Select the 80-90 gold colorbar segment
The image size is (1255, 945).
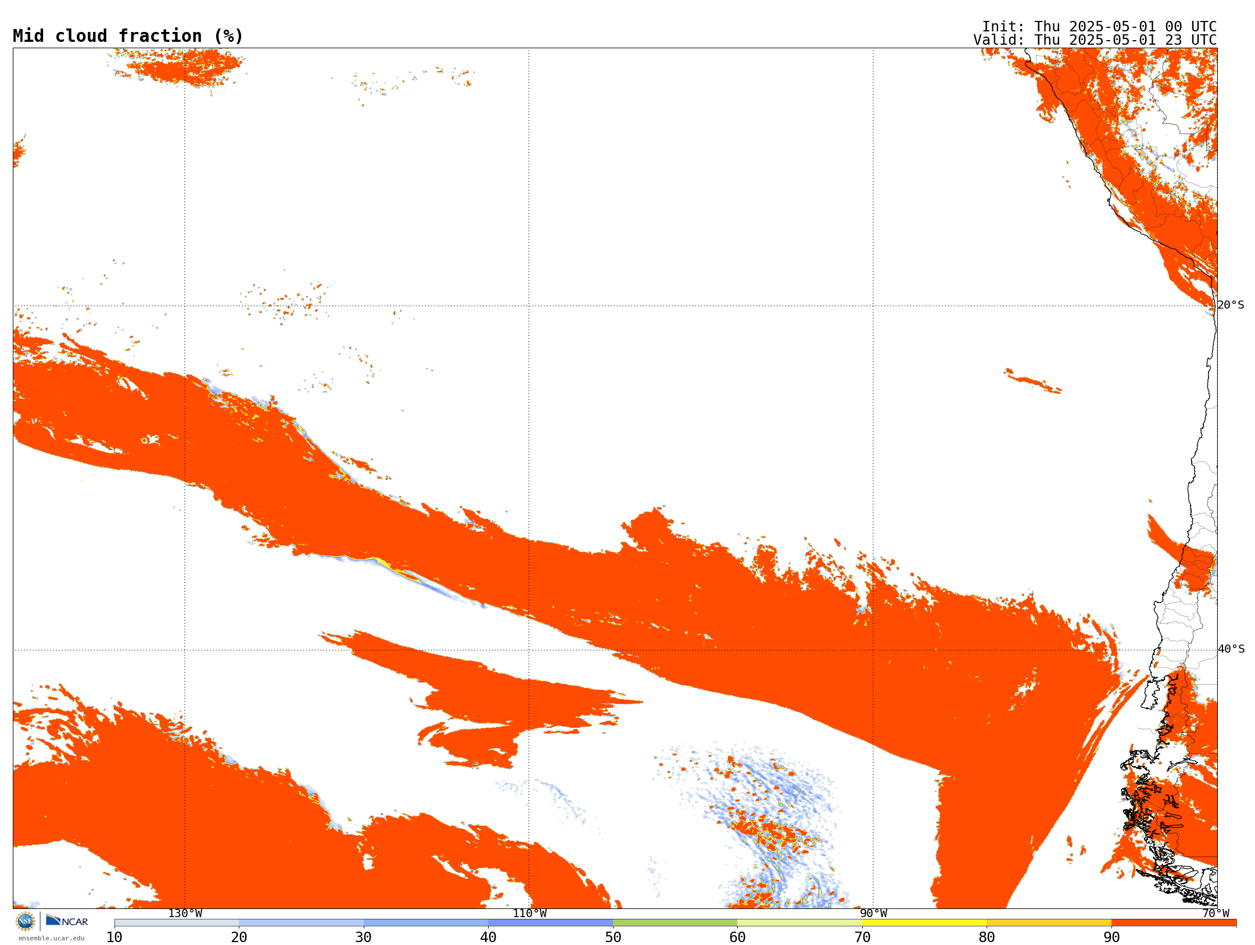click(x=1049, y=923)
